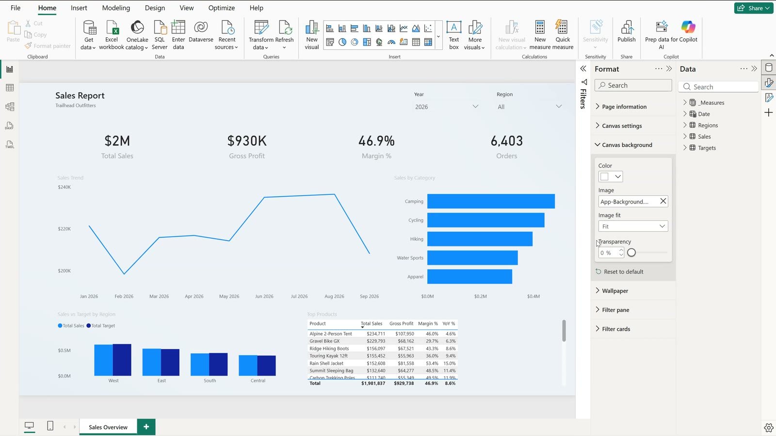Open OneLake catalog

(x=137, y=35)
